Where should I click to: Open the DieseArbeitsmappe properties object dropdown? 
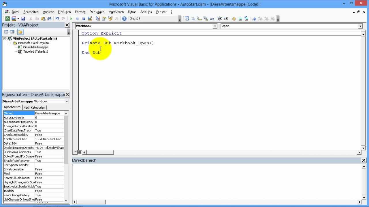(x=67, y=101)
